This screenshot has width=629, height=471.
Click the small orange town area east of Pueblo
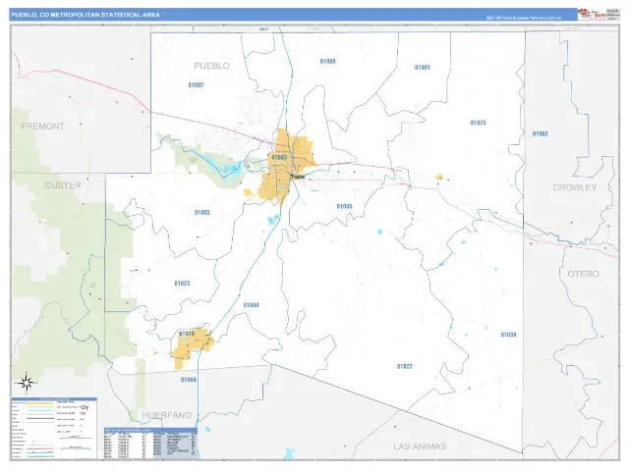[439, 177]
